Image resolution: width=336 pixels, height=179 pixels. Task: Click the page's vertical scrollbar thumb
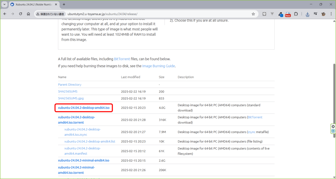coord(334,100)
